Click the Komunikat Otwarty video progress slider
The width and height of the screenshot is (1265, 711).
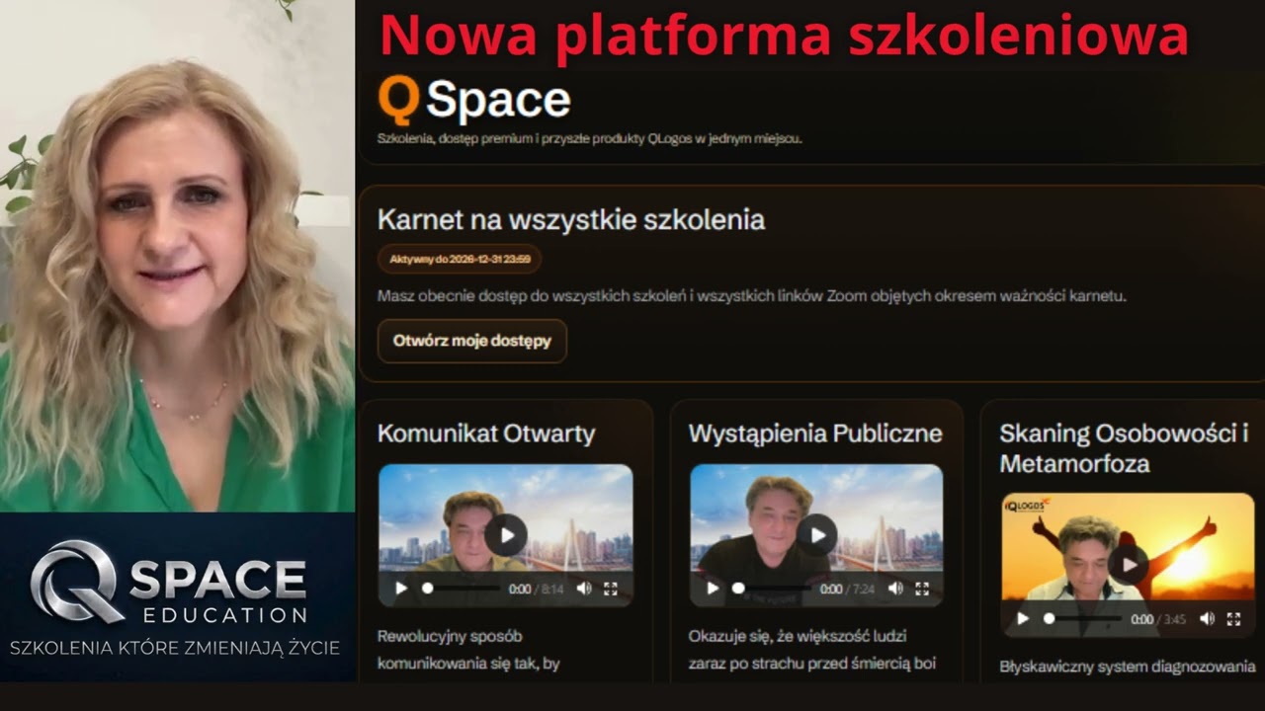pyautogui.click(x=460, y=589)
